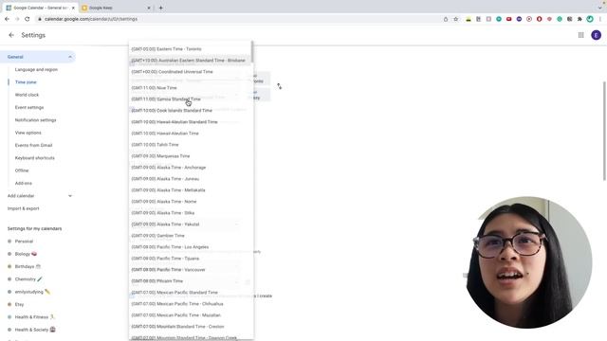Open Etsy calendar settings

tap(19, 305)
